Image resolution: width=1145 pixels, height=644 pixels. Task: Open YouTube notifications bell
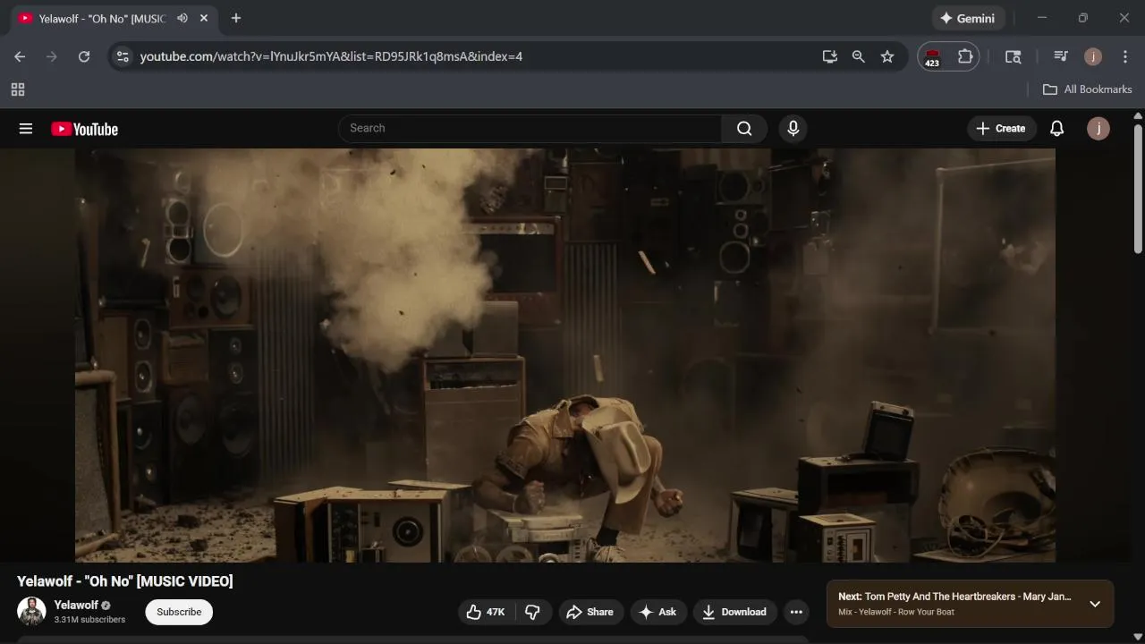(1056, 129)
